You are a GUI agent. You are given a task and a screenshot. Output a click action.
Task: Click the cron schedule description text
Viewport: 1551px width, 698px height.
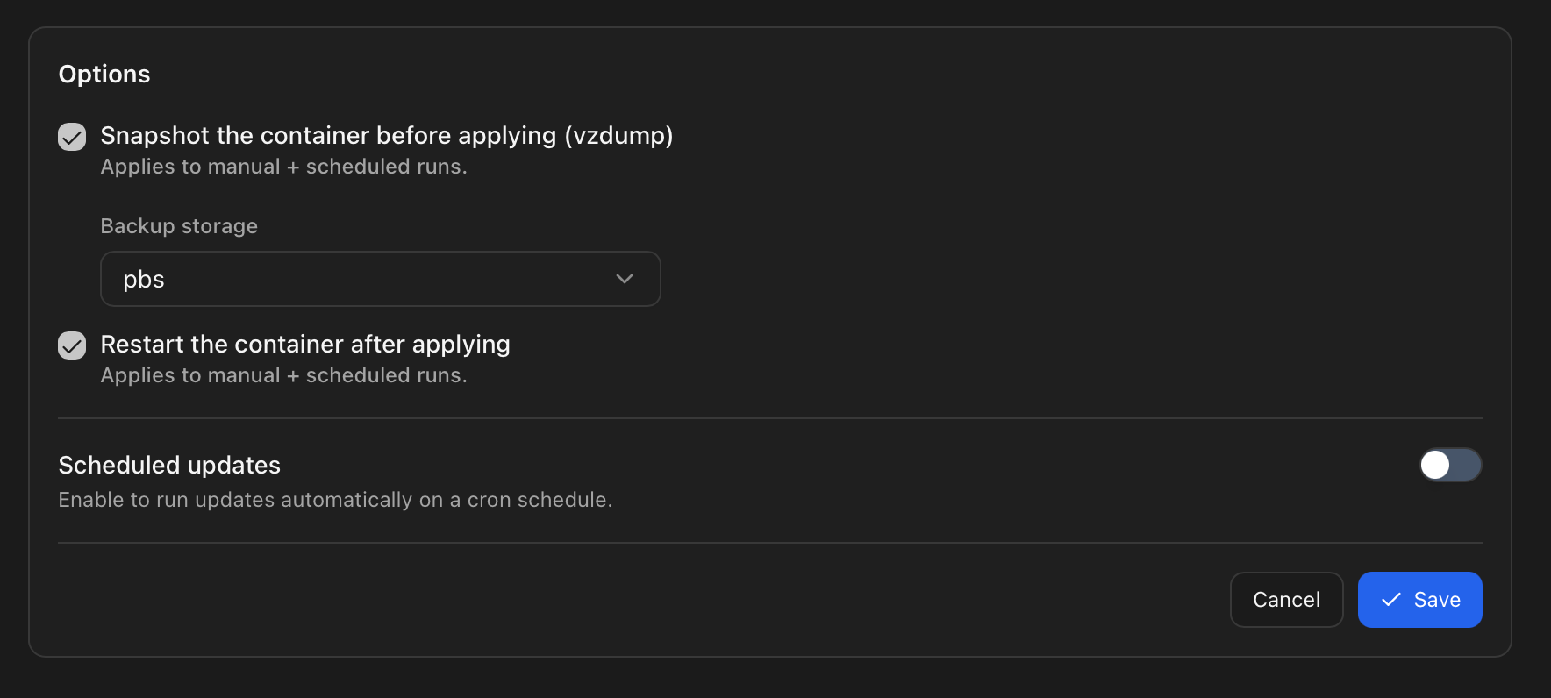(335, 500)
